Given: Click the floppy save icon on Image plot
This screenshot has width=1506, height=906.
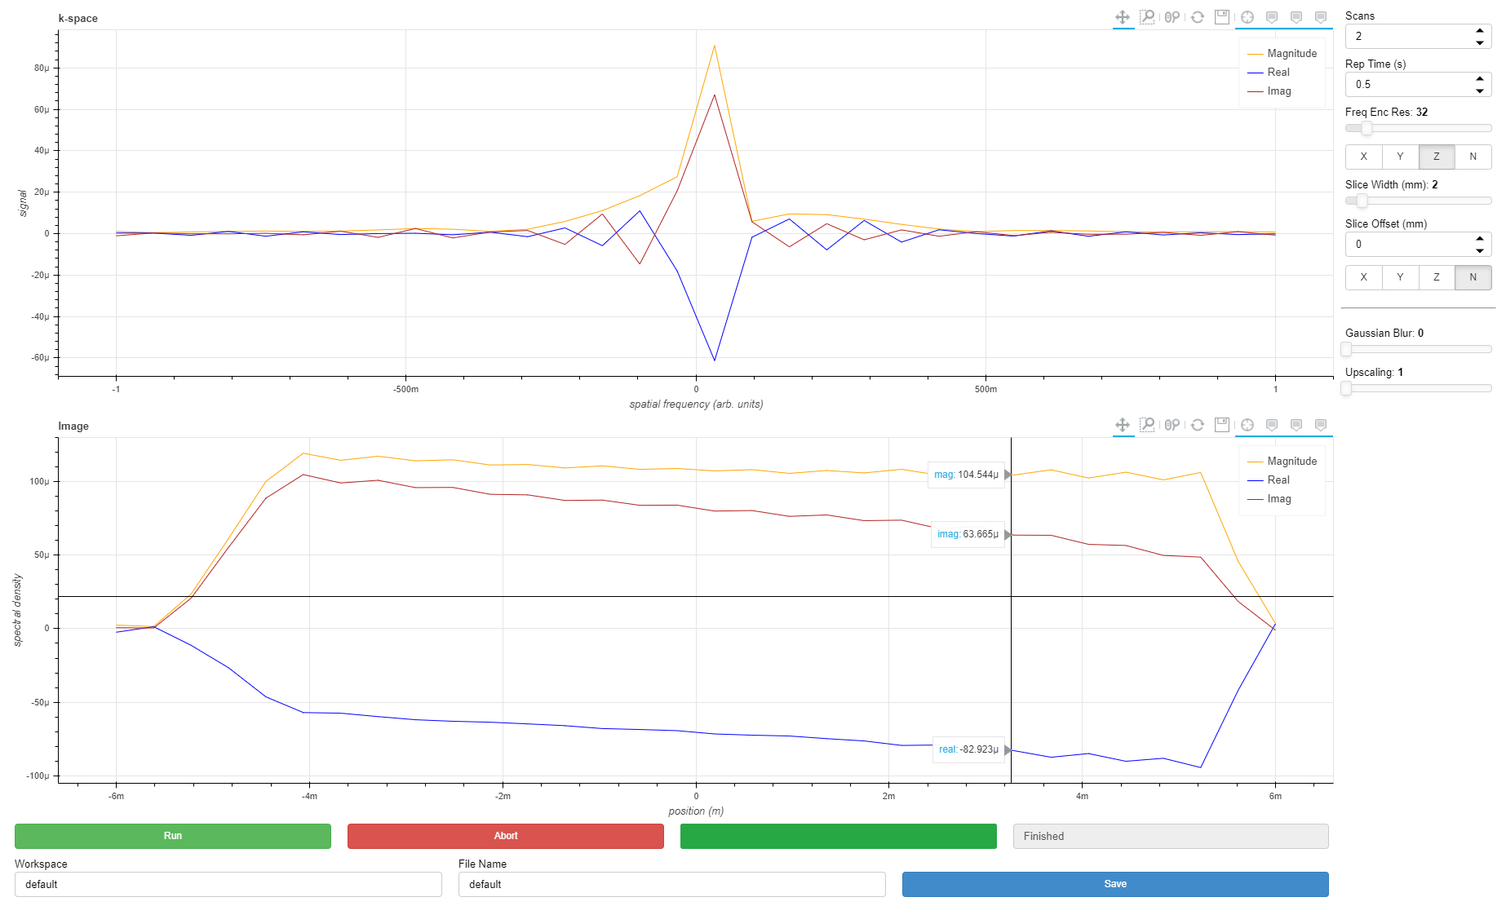Looking at the screenshot, I should coord(1222,425).
